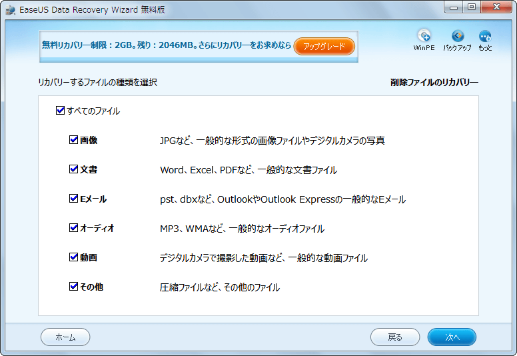The image size is (517, 356).
Task: Toggle the その他 (other) checkbox
Action: [73, 287]
